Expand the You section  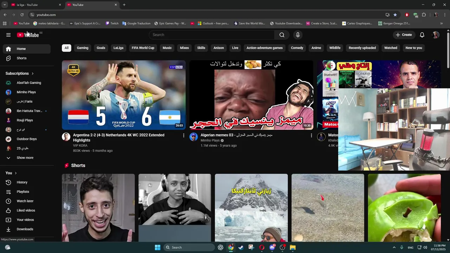tap(11, 173)
